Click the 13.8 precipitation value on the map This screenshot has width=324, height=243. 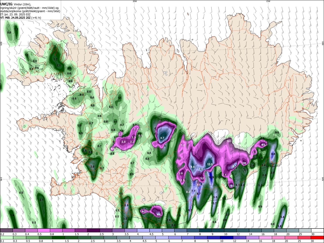210,164
